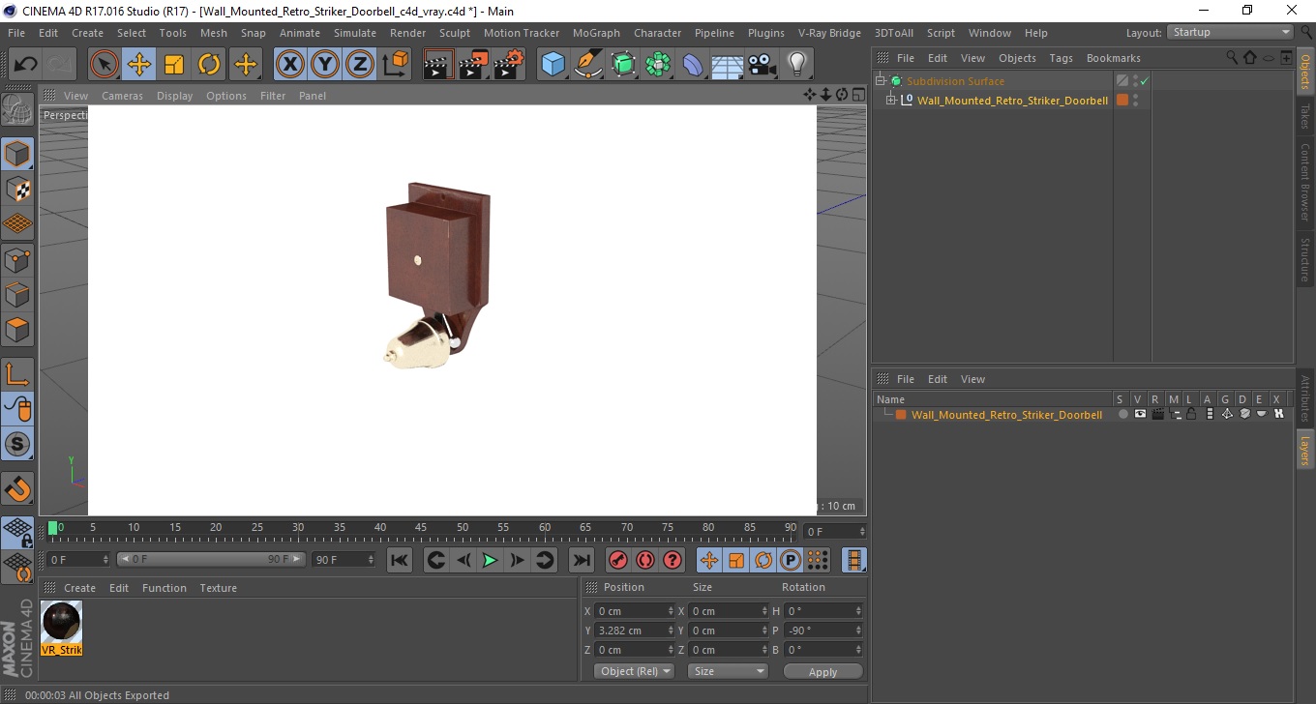Open material manager Texture menu
This screenshot has width=1316, height=704.
[x=218, y=588]
